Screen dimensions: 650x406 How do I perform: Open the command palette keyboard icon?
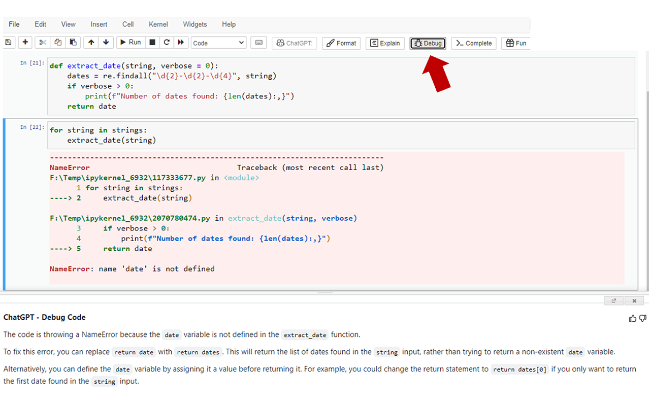pos(258,43)
